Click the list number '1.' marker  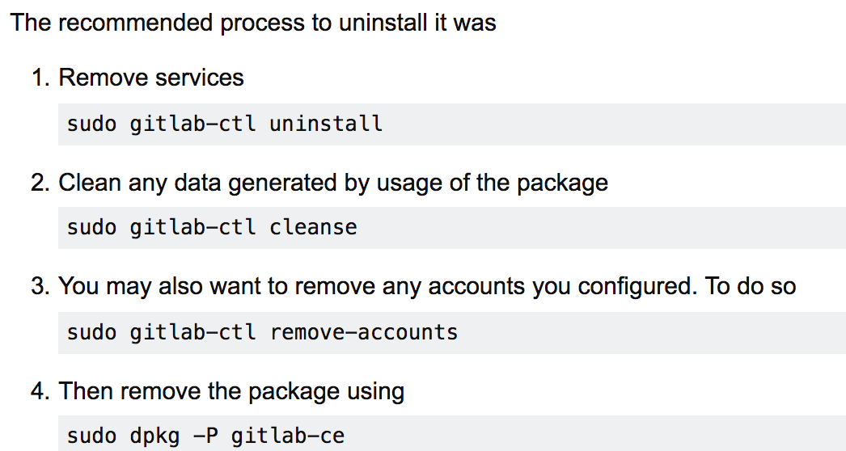(41, 78)
